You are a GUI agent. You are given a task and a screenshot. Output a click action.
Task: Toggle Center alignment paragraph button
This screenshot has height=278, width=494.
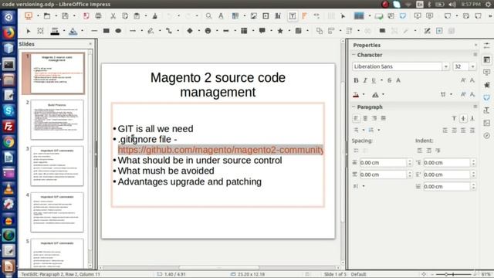pos(365,118)
